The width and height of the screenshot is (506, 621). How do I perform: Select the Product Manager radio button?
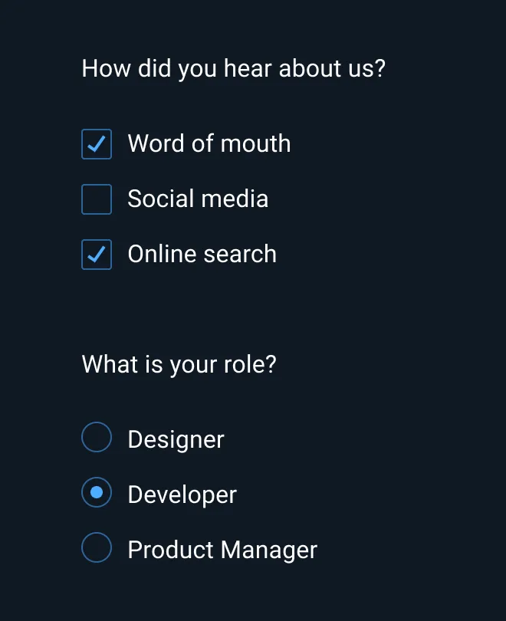click(x=97, y=547)
